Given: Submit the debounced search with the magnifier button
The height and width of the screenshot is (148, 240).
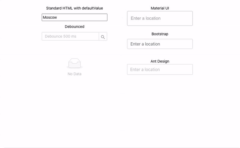Looking at the screenshot, I should click(x=103, y=36).
